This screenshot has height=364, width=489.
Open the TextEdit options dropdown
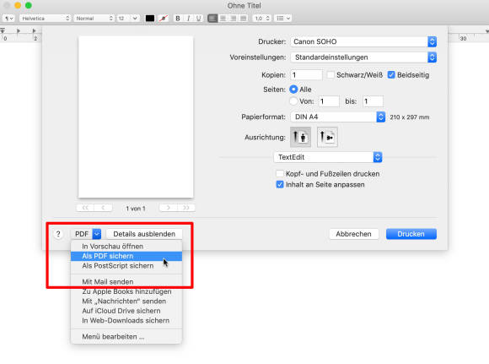[328, 157]
